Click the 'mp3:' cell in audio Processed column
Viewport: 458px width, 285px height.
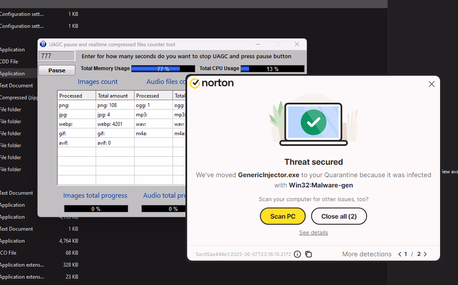click(x=154, y=114)
